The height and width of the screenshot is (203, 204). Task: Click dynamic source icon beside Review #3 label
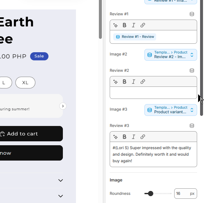point(192,126)
